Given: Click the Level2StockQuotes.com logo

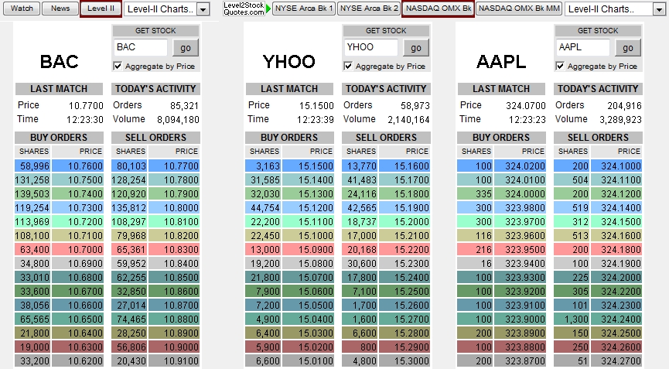Looking at the screenshot, I should point(244,9).
